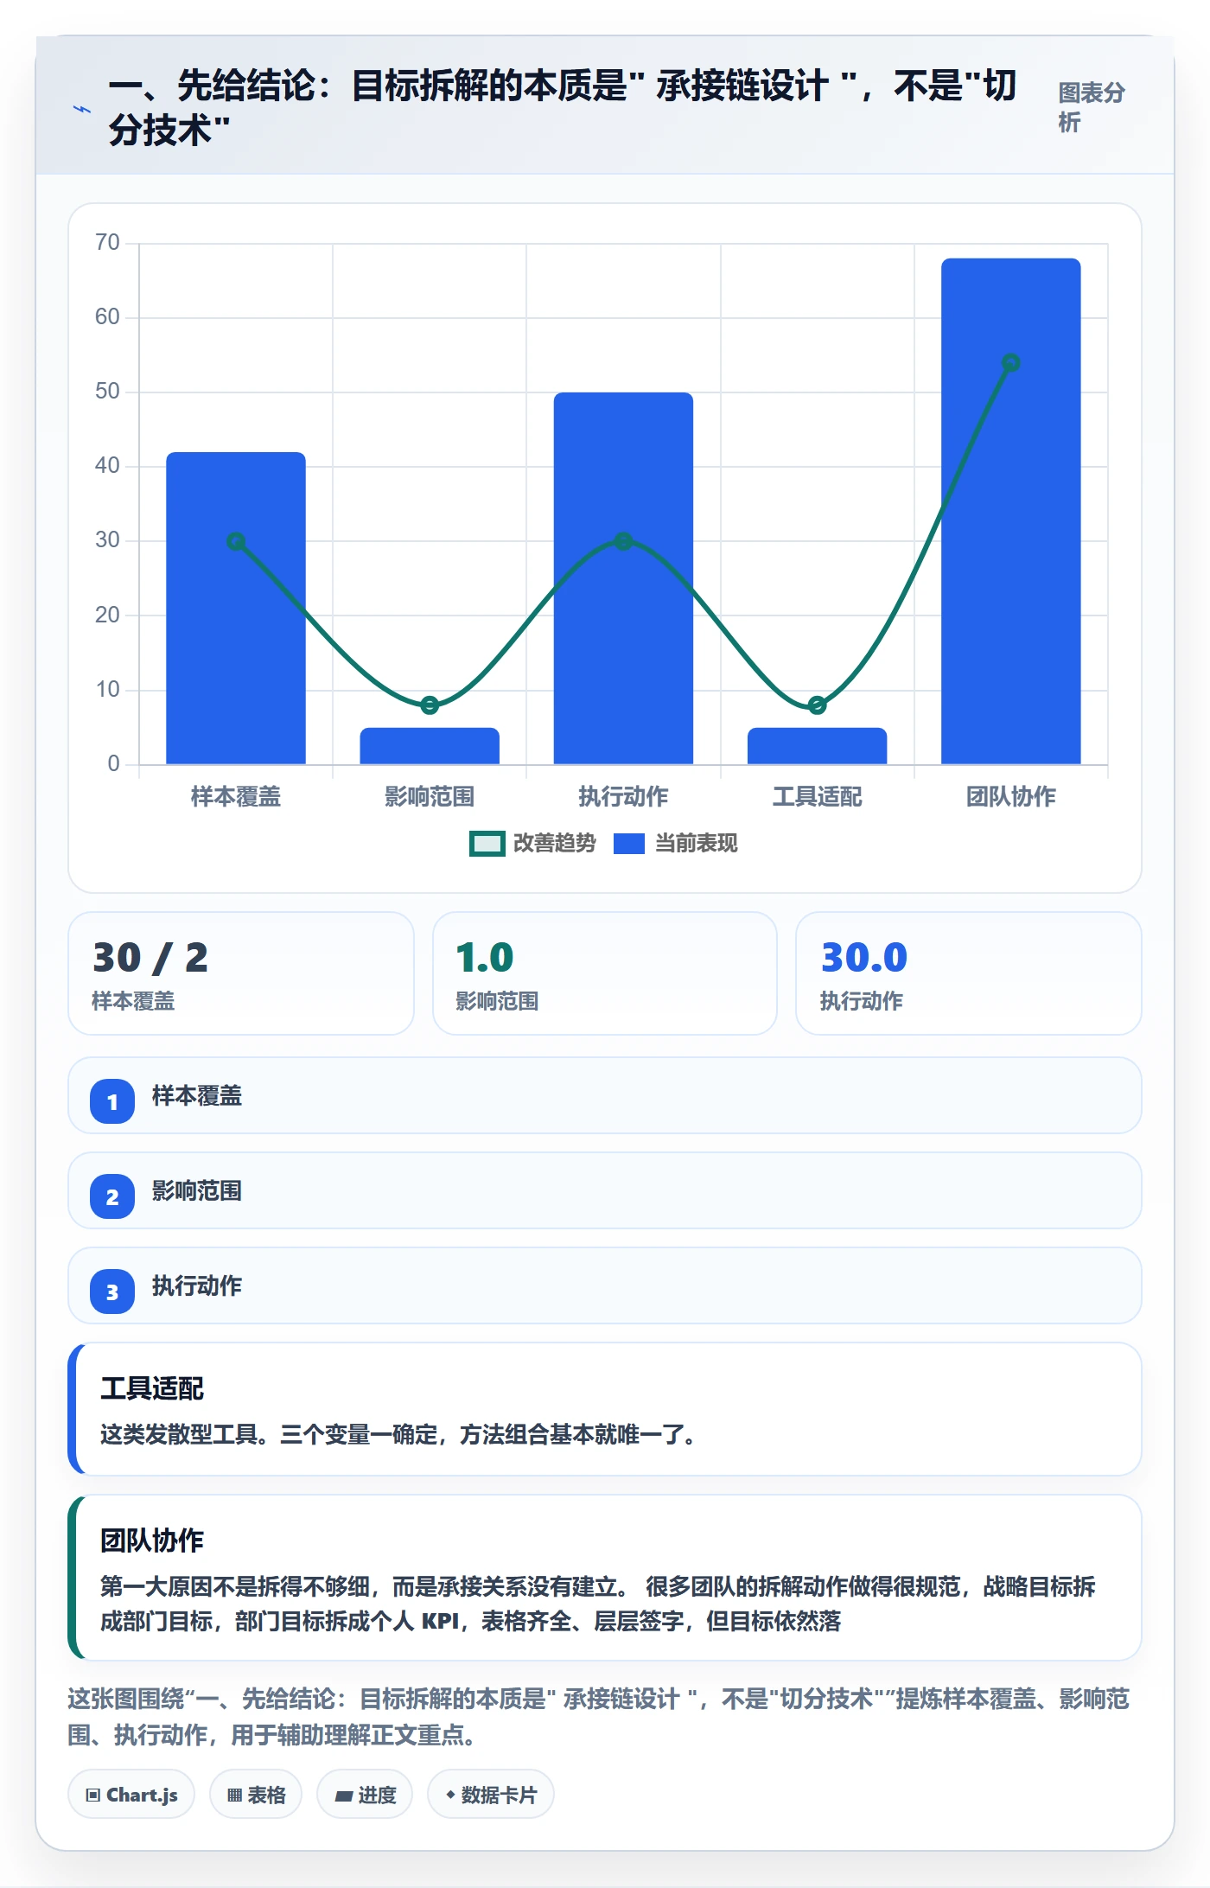Click the Chart.js tag chip
Screen dimensions: 1210x1888
(x=131, y=1795)
